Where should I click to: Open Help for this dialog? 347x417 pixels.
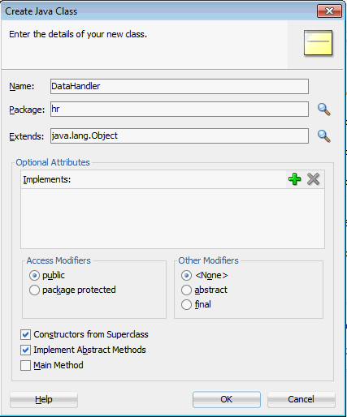coord(44,399)
